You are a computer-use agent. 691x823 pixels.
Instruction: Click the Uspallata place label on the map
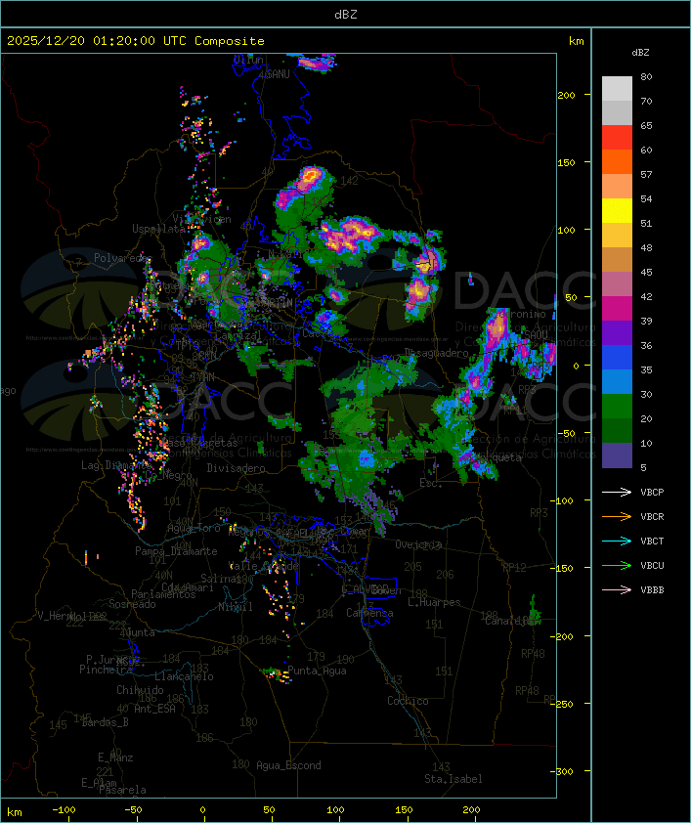pos(158,229)
